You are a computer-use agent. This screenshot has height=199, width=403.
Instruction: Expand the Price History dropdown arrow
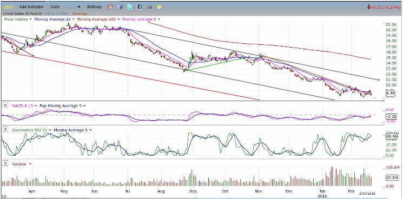pos(31,19)
